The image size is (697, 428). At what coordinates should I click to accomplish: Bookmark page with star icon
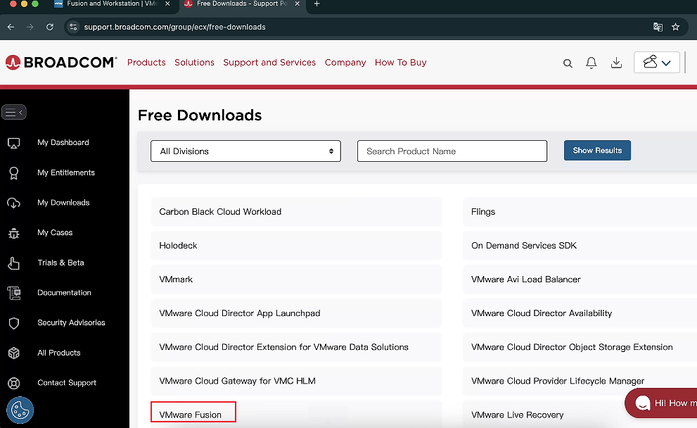(676, 27)
